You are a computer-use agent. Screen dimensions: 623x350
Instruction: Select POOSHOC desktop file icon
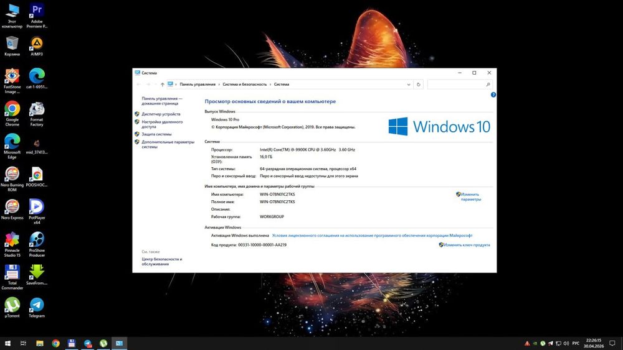(x=37, y=177)
